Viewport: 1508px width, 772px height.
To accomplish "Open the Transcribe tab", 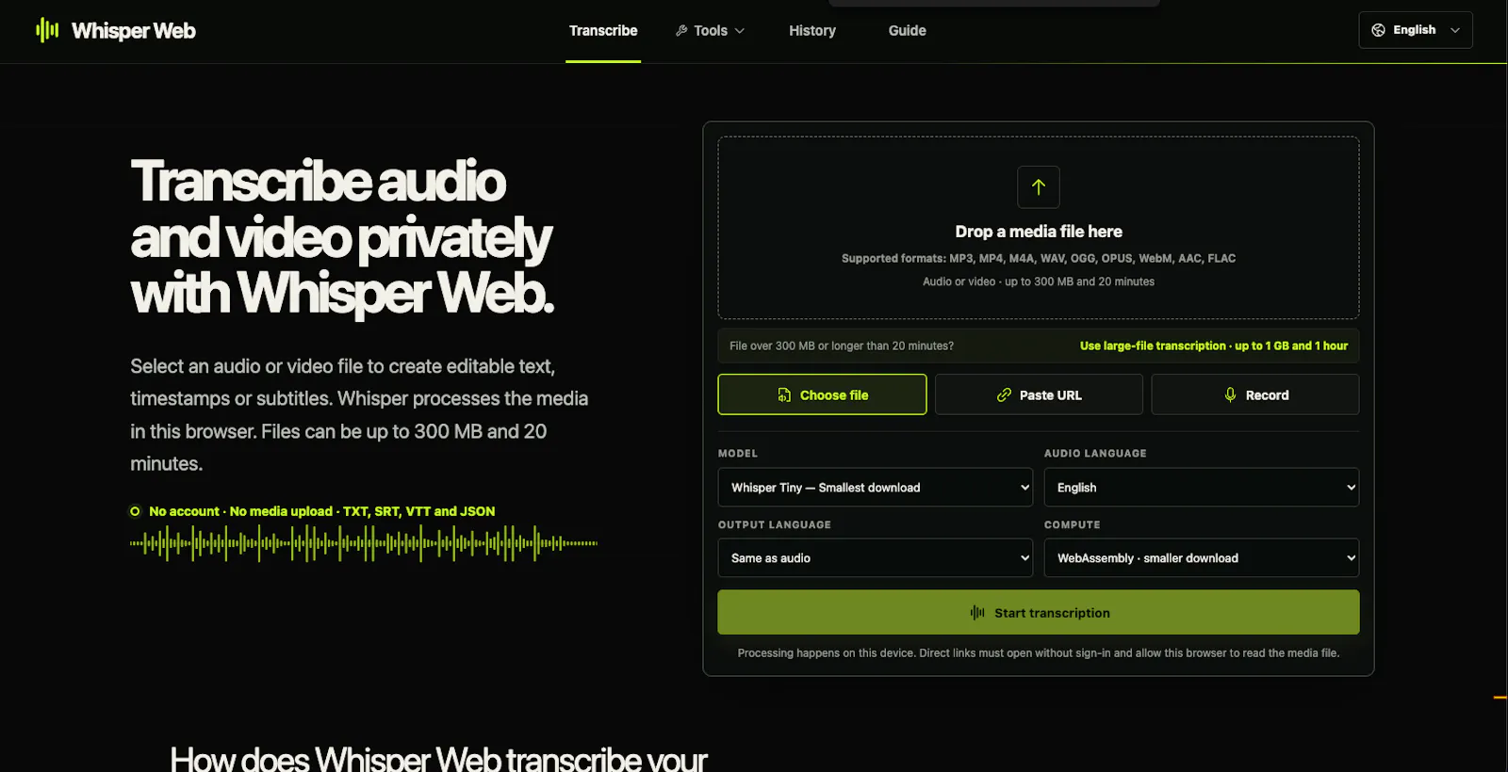I will tap(603, 30).
